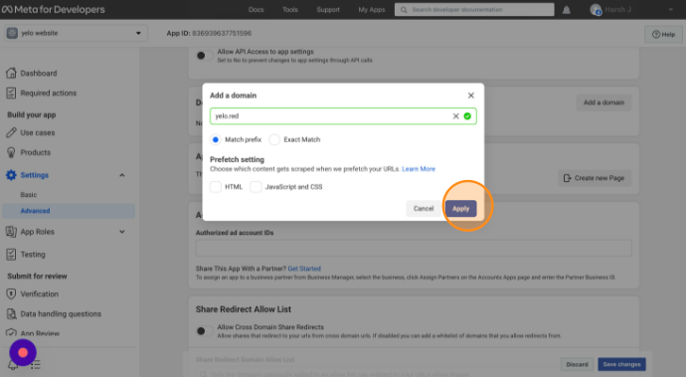This screenshot has width=686, height=377.
Task: Click Cancel in Add a domain dialog
Action: pos(424,209)
